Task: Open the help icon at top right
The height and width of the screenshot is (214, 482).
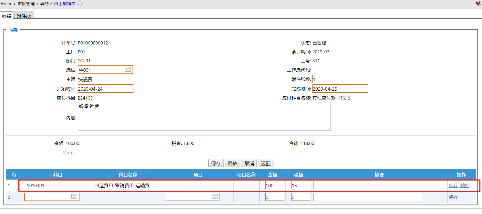Action: point(478,3)
